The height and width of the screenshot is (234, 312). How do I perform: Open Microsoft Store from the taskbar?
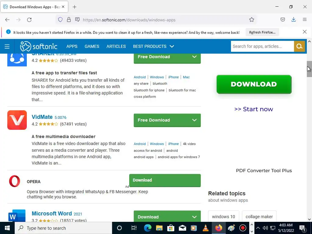171,228
